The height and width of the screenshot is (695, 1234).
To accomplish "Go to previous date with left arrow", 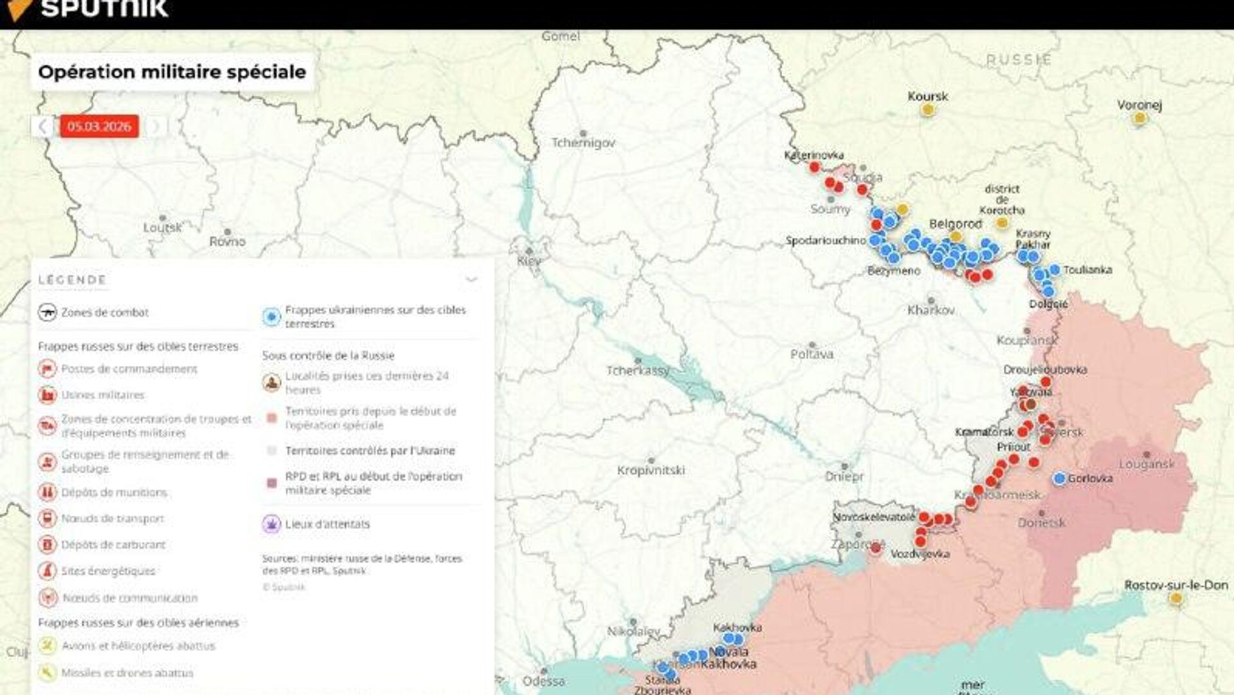I will point(42,126).
